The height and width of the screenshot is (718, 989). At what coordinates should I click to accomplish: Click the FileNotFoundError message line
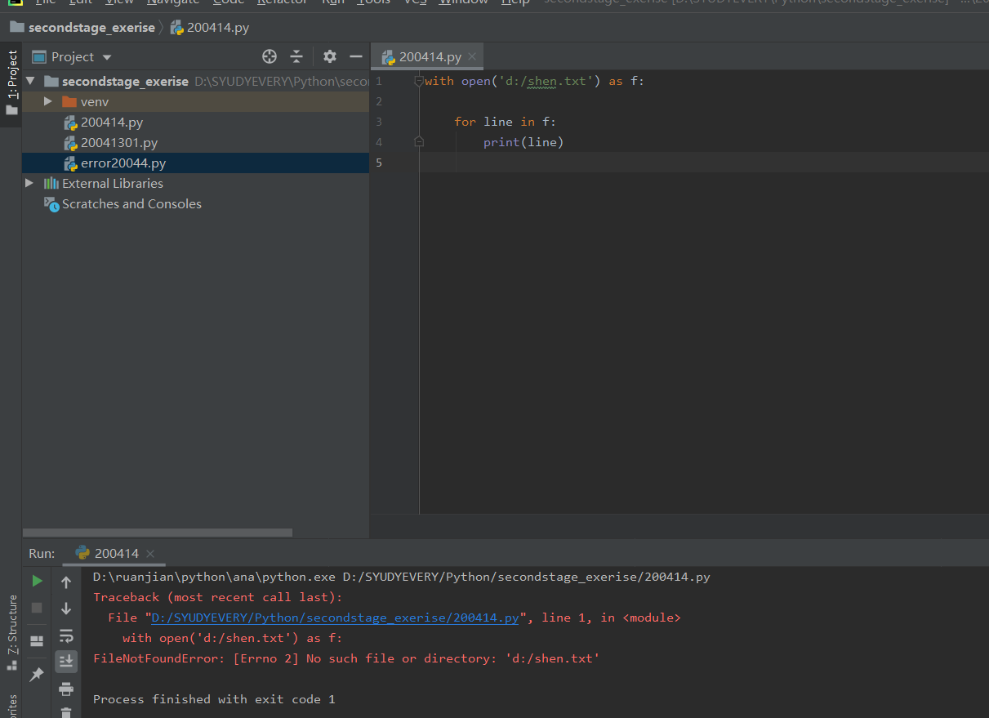(x=346, y=658)
